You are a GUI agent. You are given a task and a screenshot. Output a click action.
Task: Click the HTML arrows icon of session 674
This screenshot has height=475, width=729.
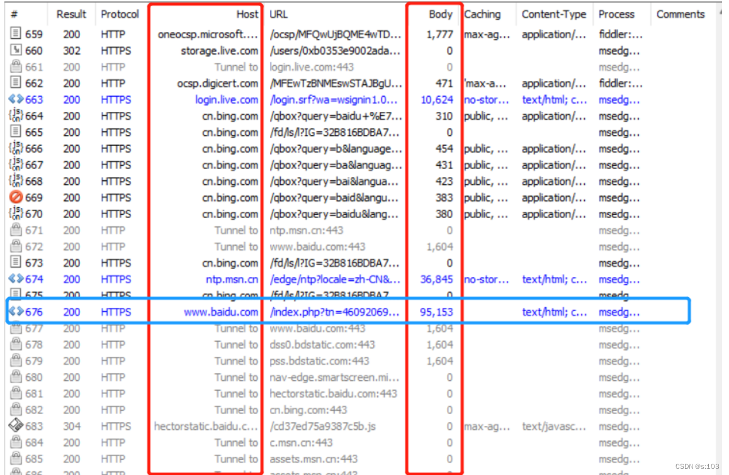tap(16, 278)
